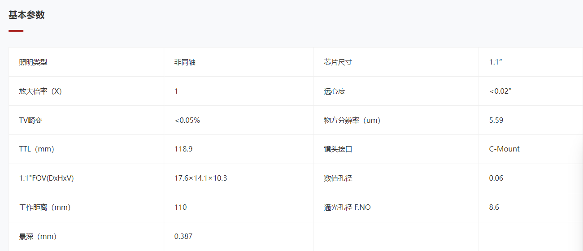Viewport: 583px width, 251px height.
Task: Select the 照明类型 label cell
Action: (87, 62)
